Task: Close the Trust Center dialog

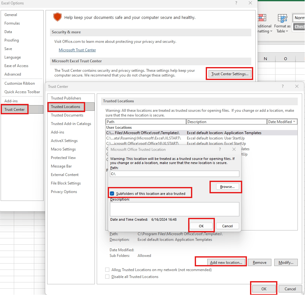Action: pyautogui.click(x=297, y=86)
